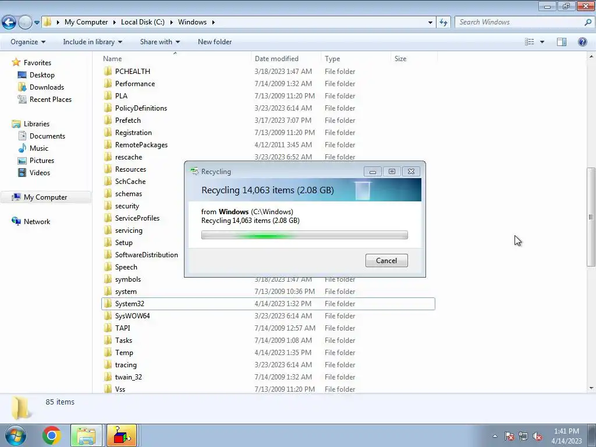The width and height of the screenshot is (596, 447).
Task: Open the view options dropdown arrow
Action: pyautogui.click(x=542, y=42)
